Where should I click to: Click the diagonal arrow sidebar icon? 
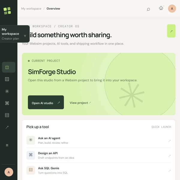pyautogui.click(x=7, y=127)
